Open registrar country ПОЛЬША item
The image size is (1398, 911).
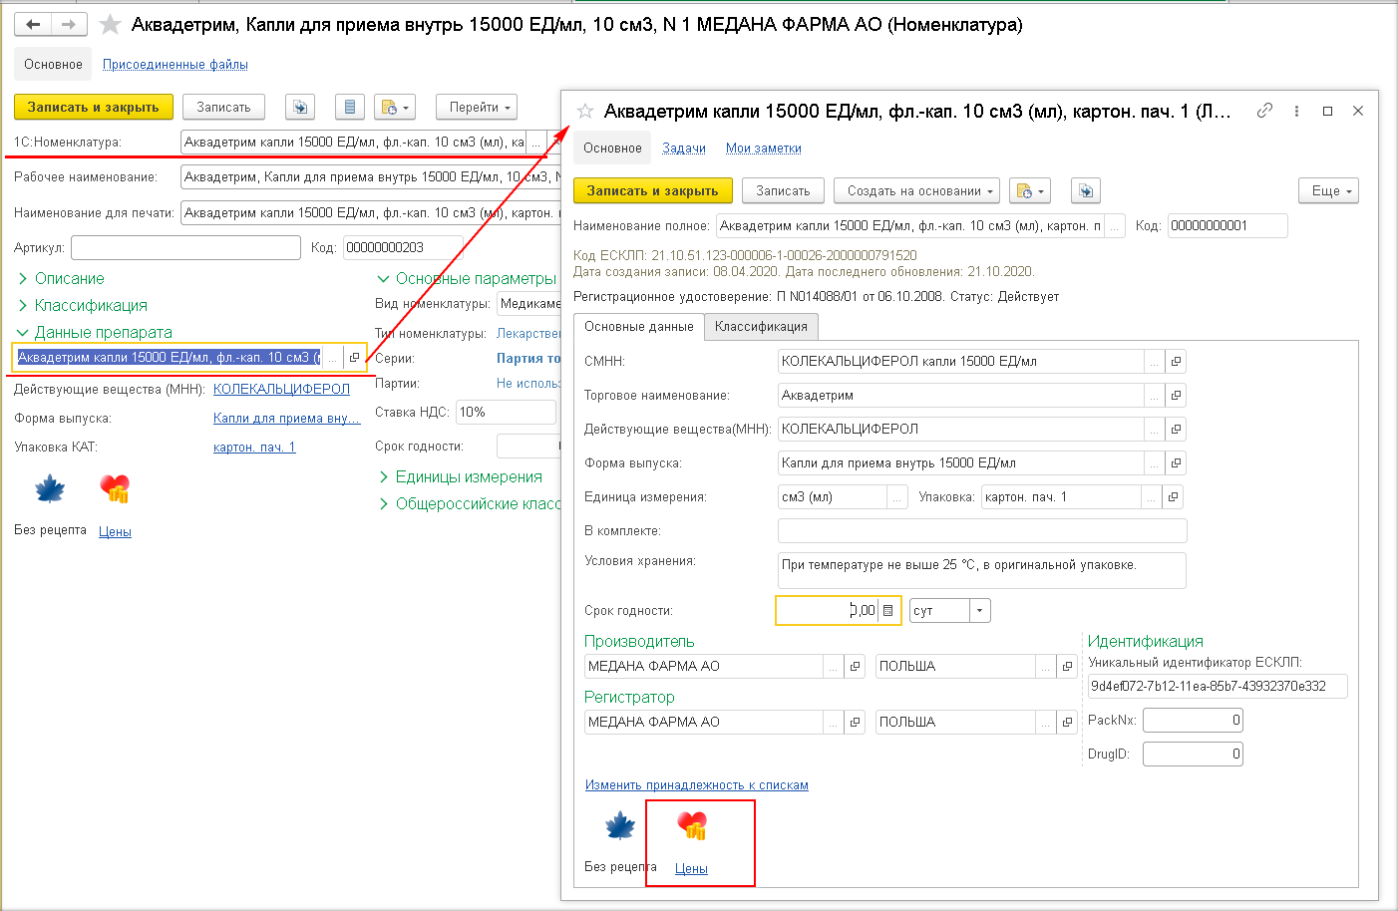pos(1067,723)
